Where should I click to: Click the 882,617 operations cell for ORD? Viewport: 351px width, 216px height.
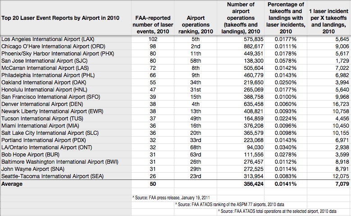click(x=241, y=46)
